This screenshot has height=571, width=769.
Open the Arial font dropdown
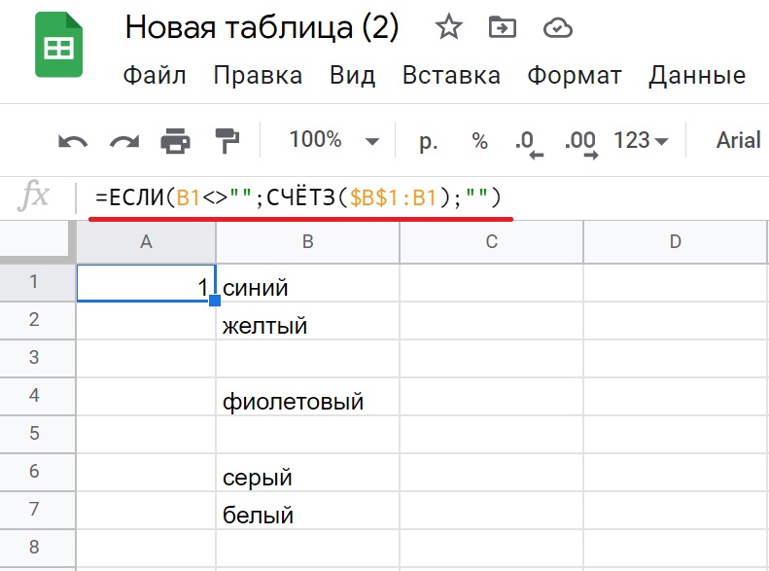[738, 140]
